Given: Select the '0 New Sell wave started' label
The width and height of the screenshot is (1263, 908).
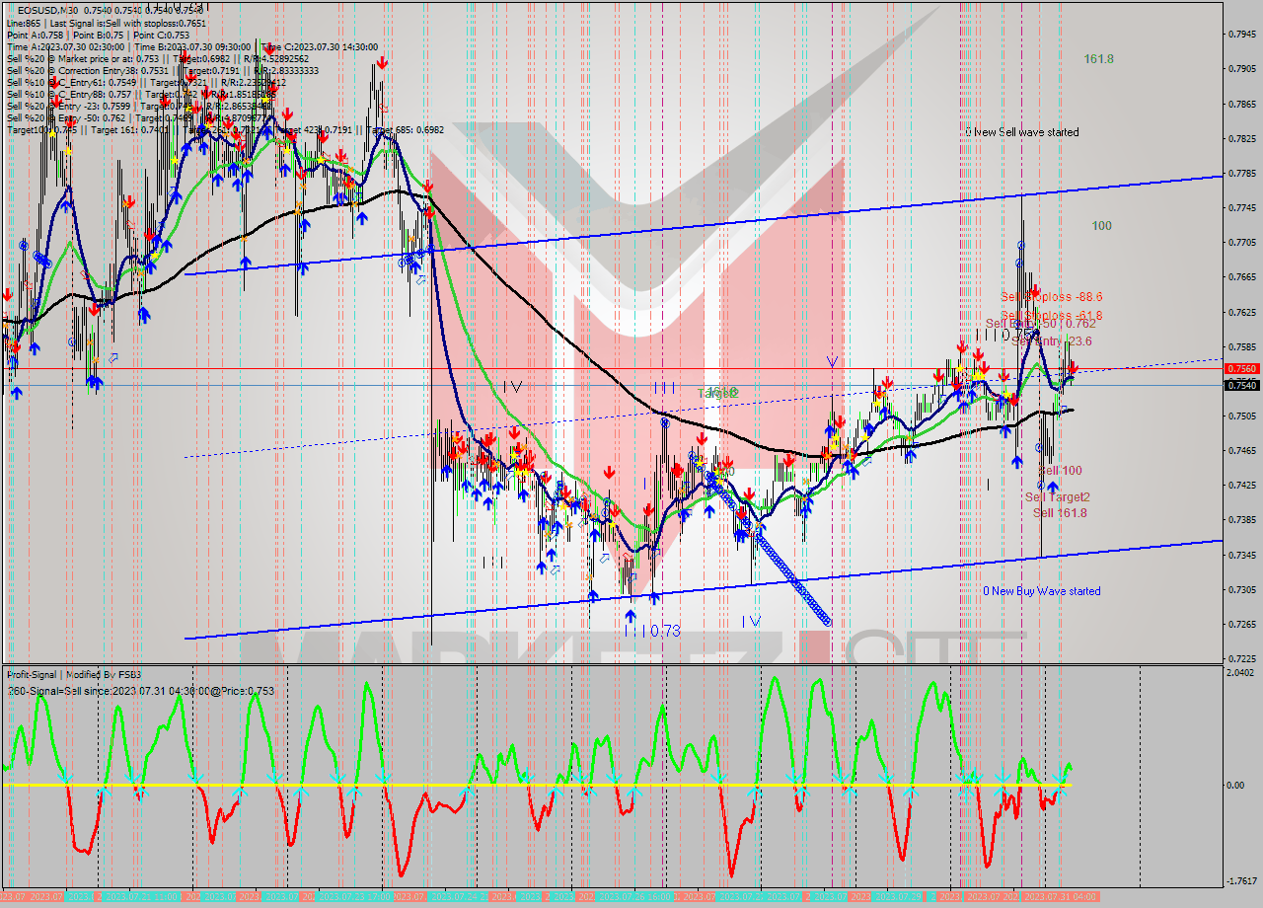Looking at the screenshot, I should point(1021,132).
